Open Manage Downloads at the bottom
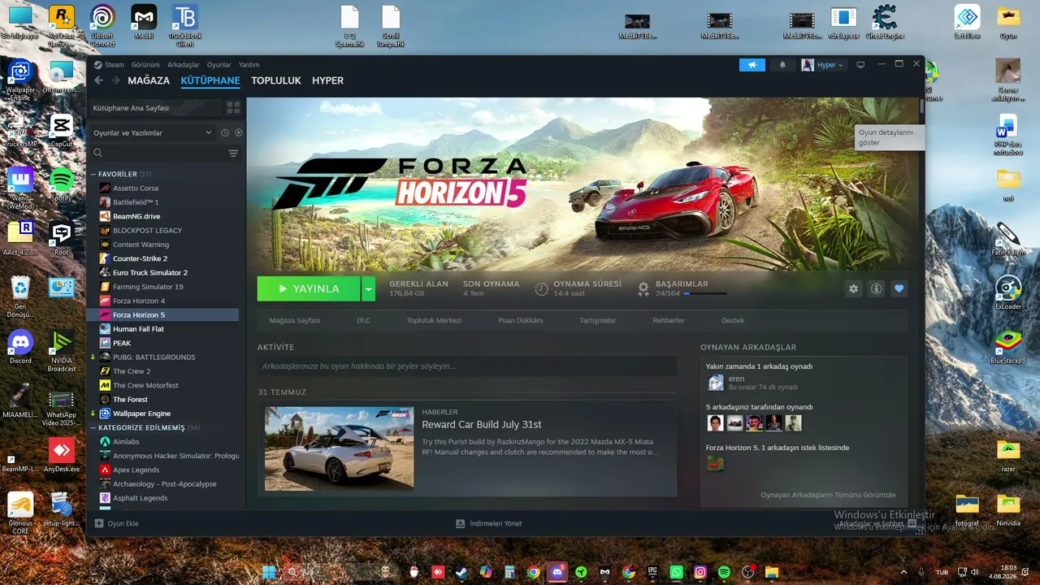 point(488,523)
